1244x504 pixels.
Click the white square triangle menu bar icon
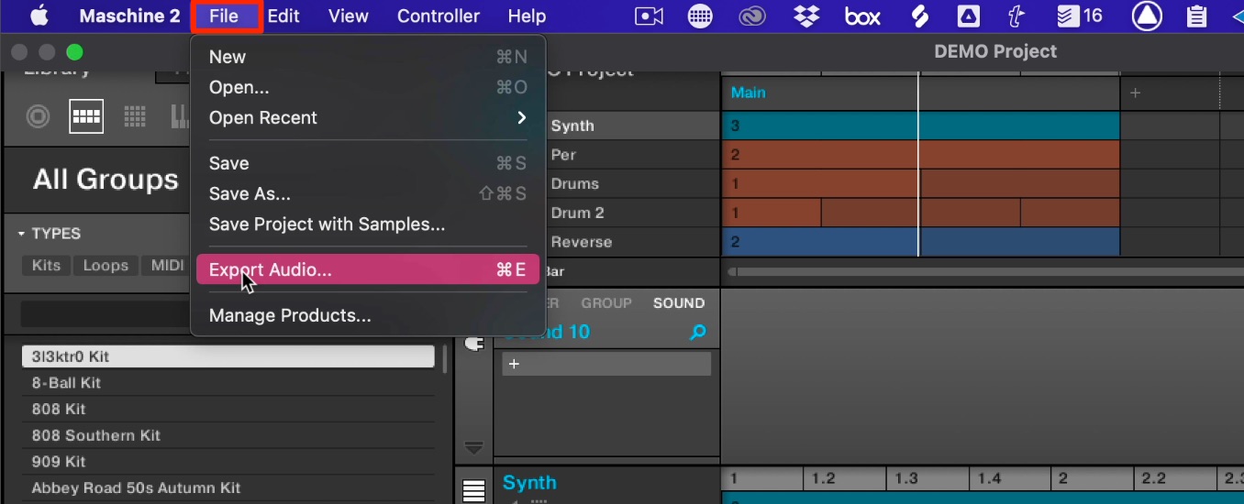(x=968, y=16)
